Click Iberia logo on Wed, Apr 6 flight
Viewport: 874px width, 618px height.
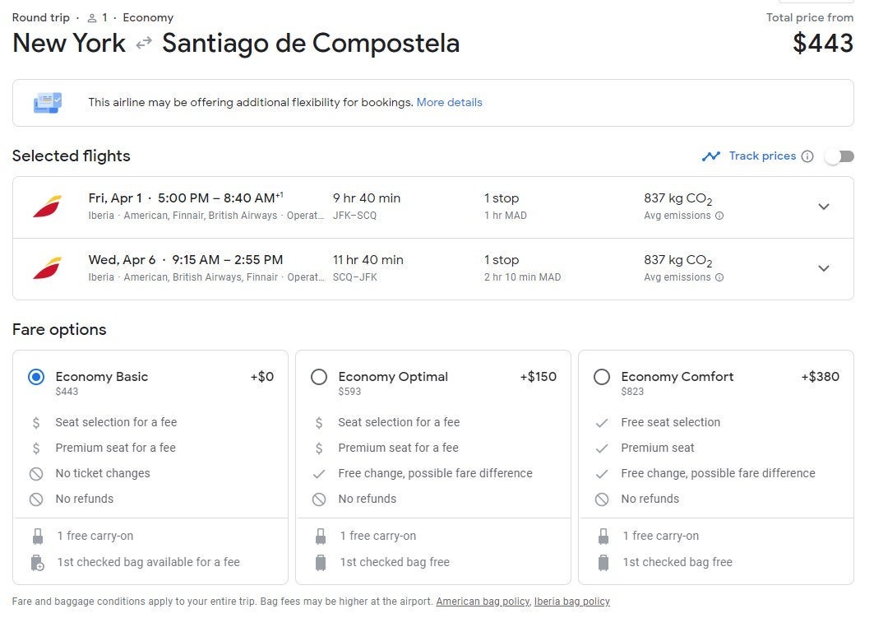[47, 268]
